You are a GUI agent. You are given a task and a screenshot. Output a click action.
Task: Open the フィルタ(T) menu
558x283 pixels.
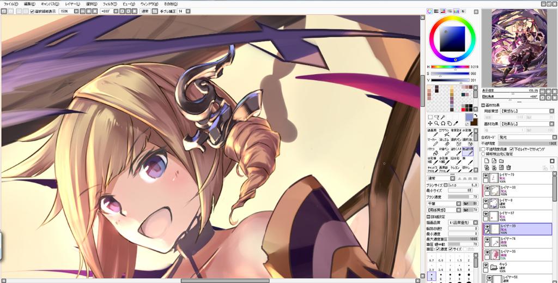(109, 4)
